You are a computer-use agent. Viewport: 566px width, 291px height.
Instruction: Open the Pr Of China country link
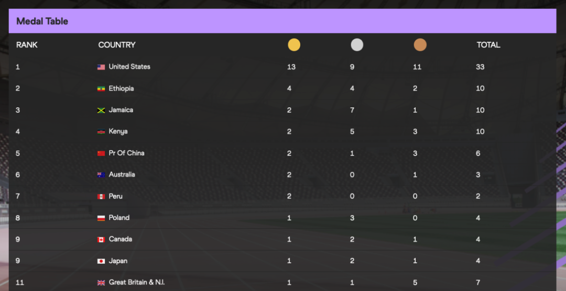click(x=126, y=153)
